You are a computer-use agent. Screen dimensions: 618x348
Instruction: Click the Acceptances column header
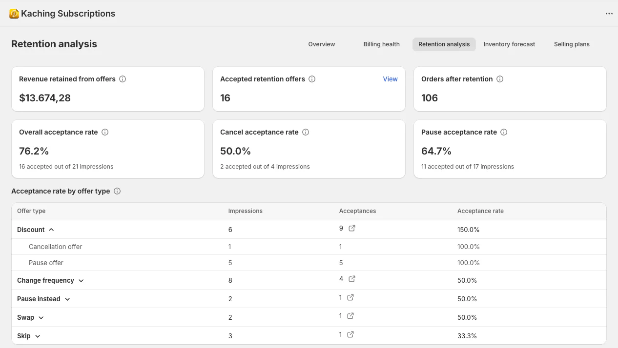(x=358, y=211)
